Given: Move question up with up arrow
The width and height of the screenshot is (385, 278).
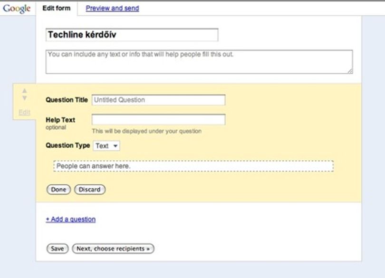Looking at the screenshot, I should pyautogui.click(x=24, y=91).
